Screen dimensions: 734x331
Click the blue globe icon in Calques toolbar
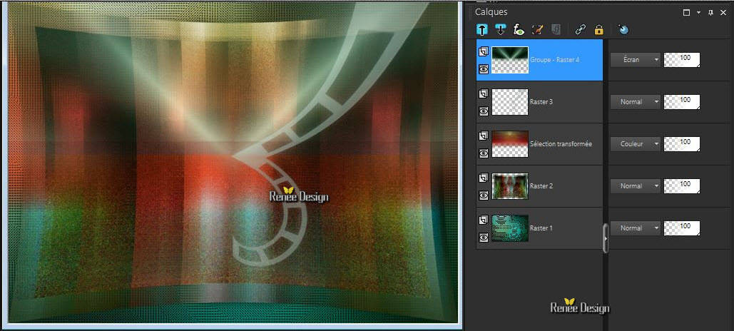tap(623, 29)
